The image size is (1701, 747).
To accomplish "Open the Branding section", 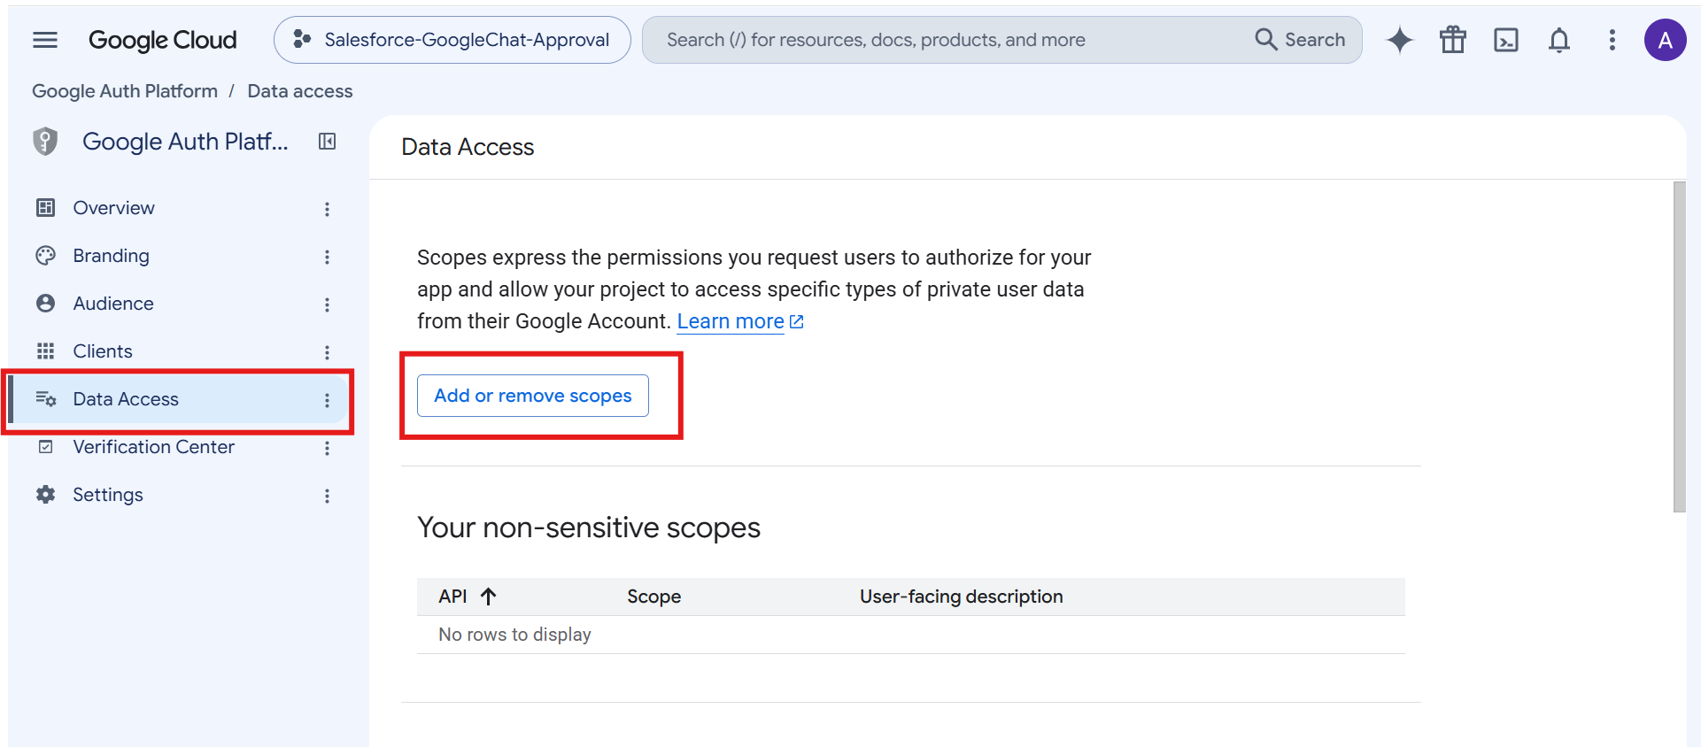I will pyautogui.click(x=111, y=256).
